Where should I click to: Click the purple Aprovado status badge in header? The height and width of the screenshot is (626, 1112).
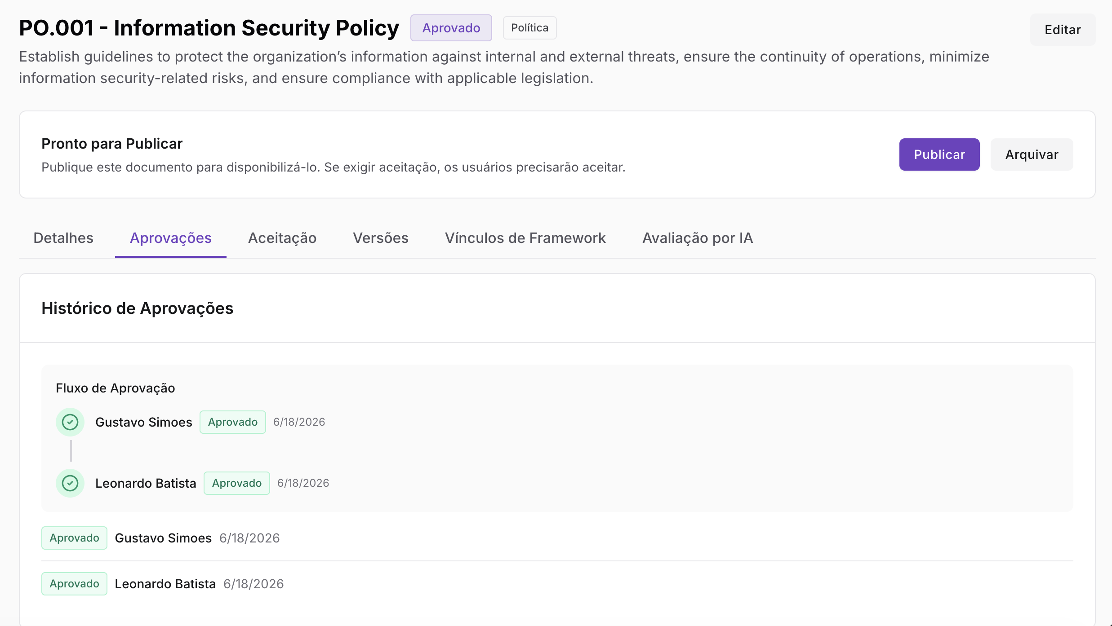pyautogui.click(x=451, y=28)
